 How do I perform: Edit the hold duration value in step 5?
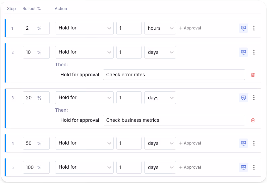(129, 167)
